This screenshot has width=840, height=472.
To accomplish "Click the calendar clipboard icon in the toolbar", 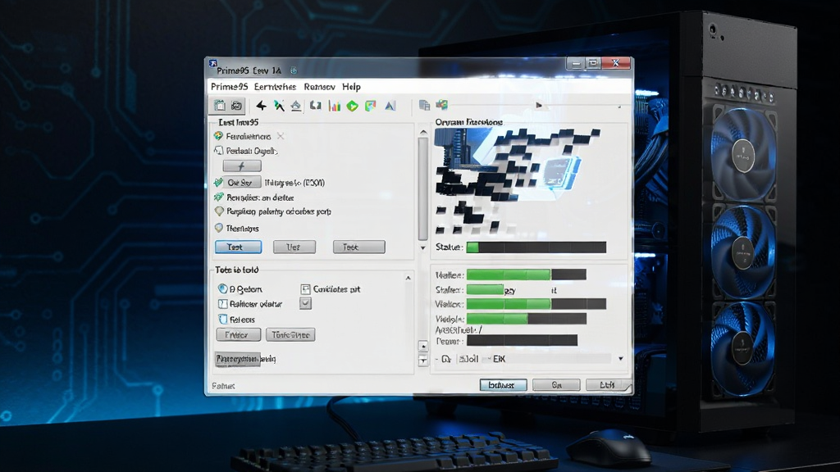I will point(220,106).
